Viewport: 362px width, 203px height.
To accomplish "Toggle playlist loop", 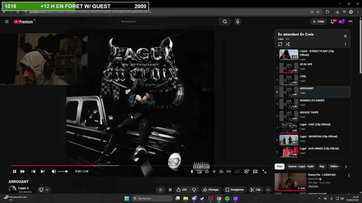I will [280, 44].
